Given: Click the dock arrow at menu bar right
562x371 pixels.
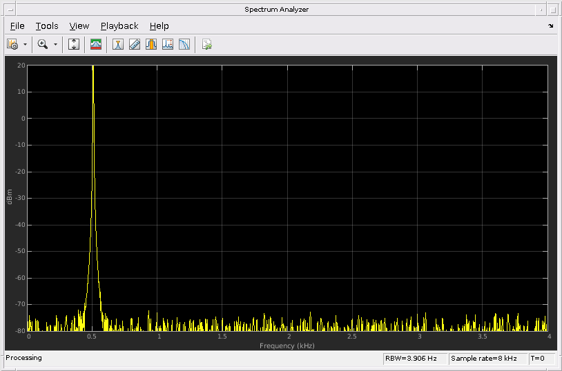Looking at the screenshot, I should 550,26.
